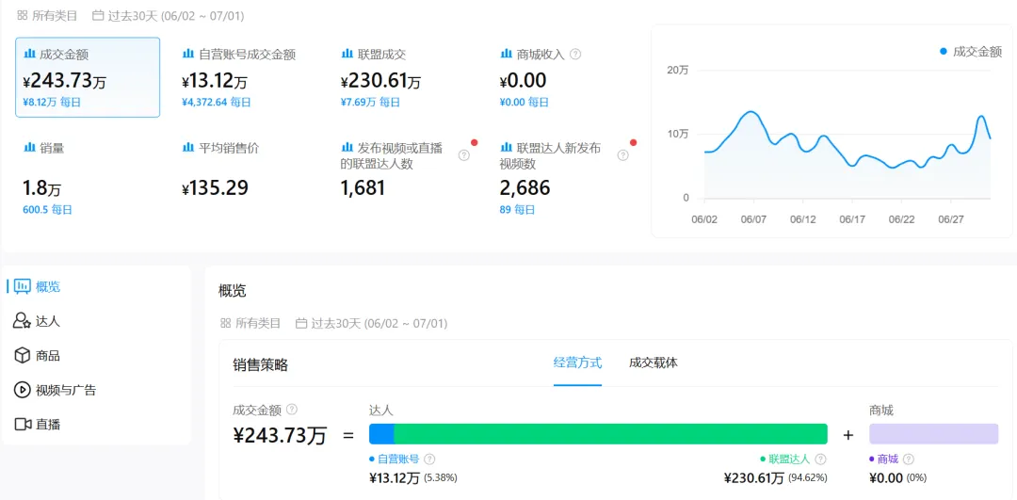This screenshot has width=1017, height=500.
Task: Switch to 经营方式 tab
Action: point(577,363)
